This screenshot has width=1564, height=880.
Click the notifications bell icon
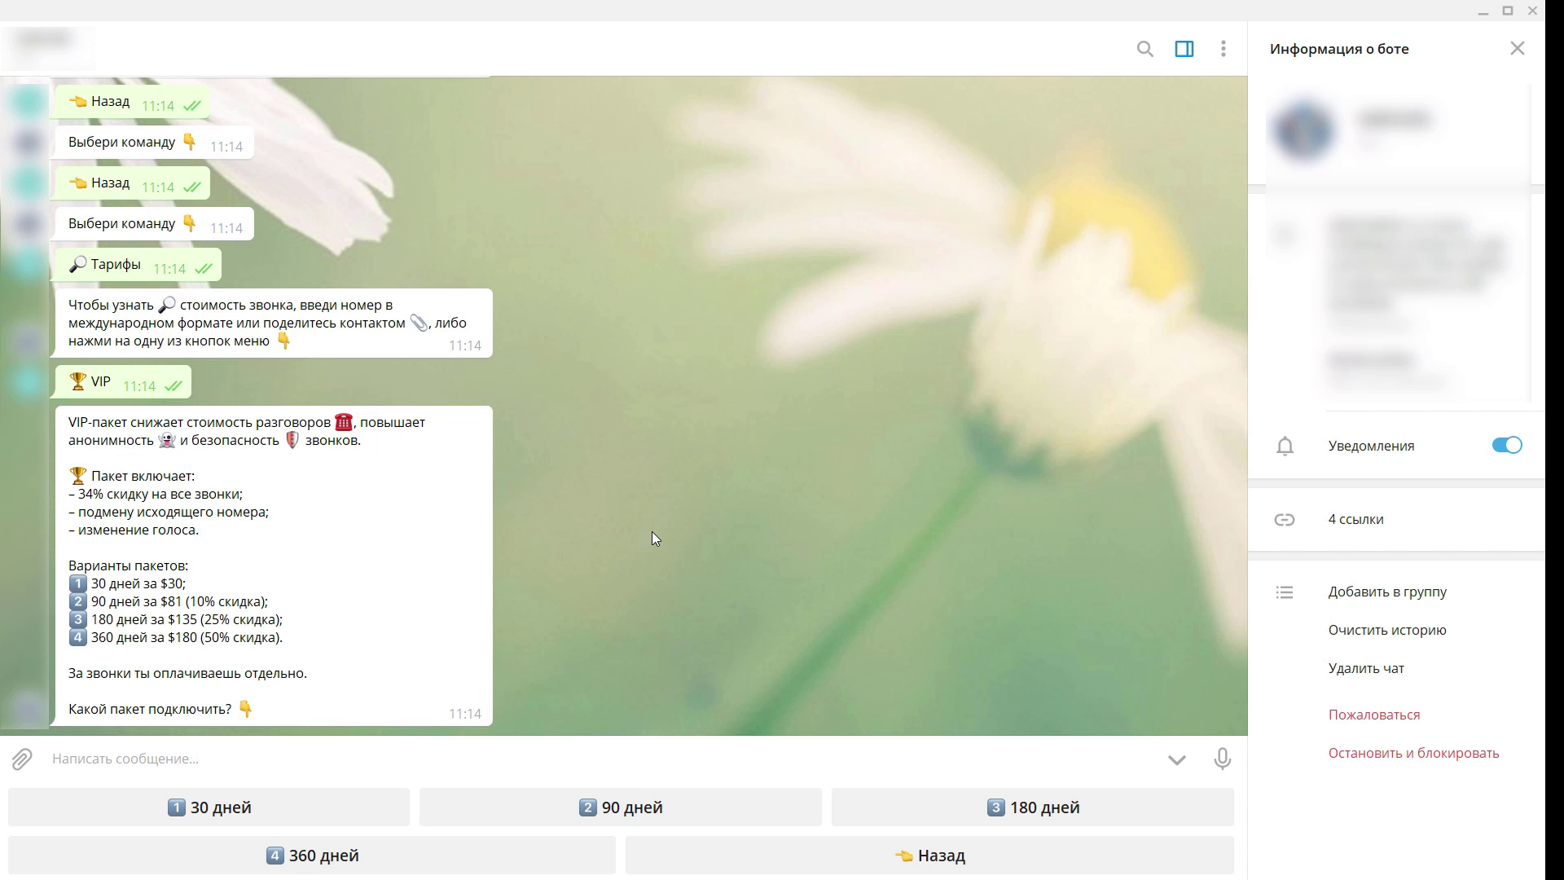pos(1285,447)
